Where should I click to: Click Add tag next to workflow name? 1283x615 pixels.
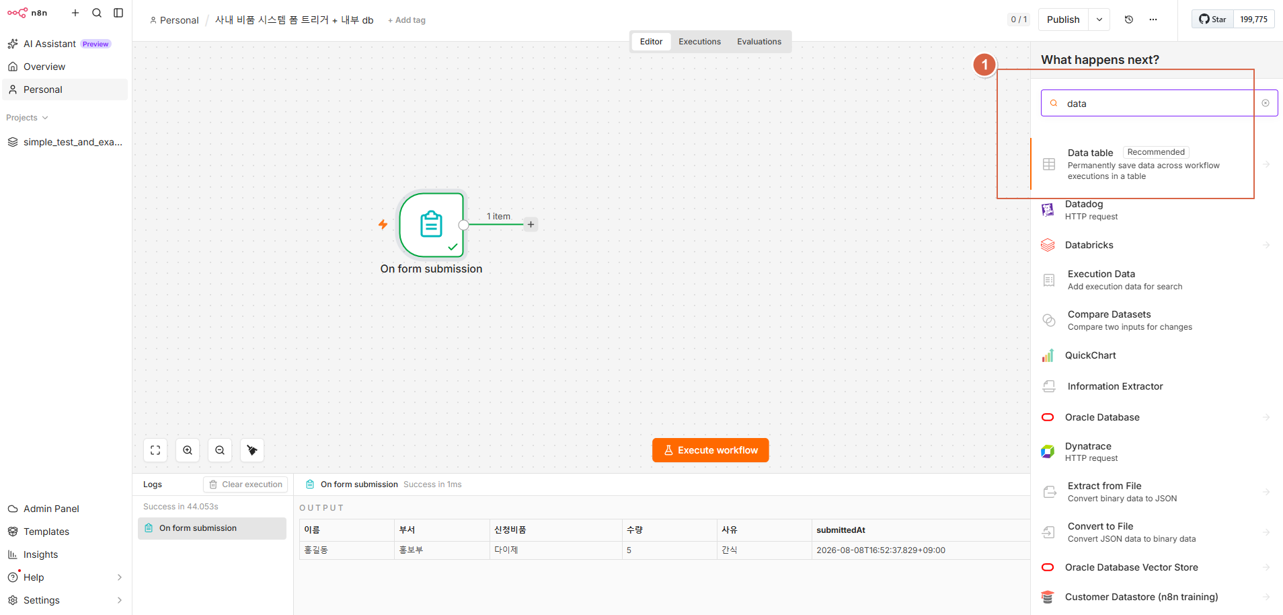[x=407, y=20]
